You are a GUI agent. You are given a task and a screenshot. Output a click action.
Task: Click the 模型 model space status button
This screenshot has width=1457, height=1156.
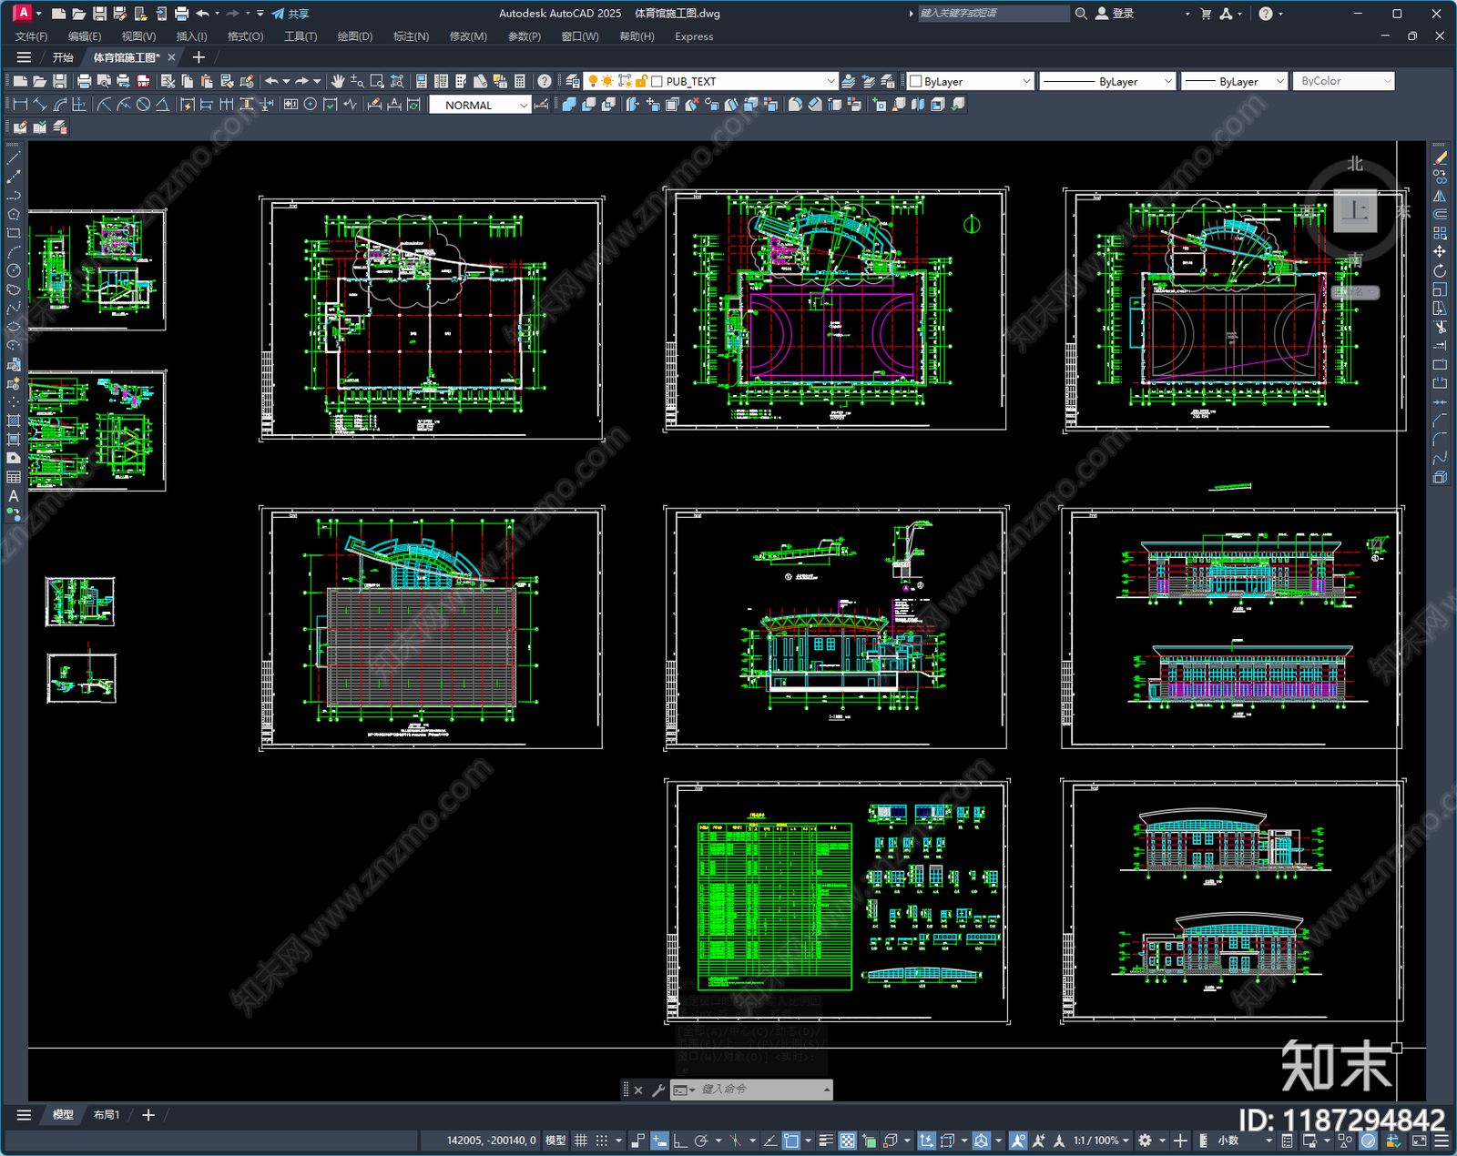coord(555,1141)
